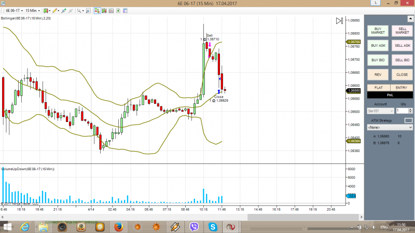Image resolution: width=415 pixels, height=233 pixels.
Task: Select the pointer cursor tool icon
Action: coord(79,10)
